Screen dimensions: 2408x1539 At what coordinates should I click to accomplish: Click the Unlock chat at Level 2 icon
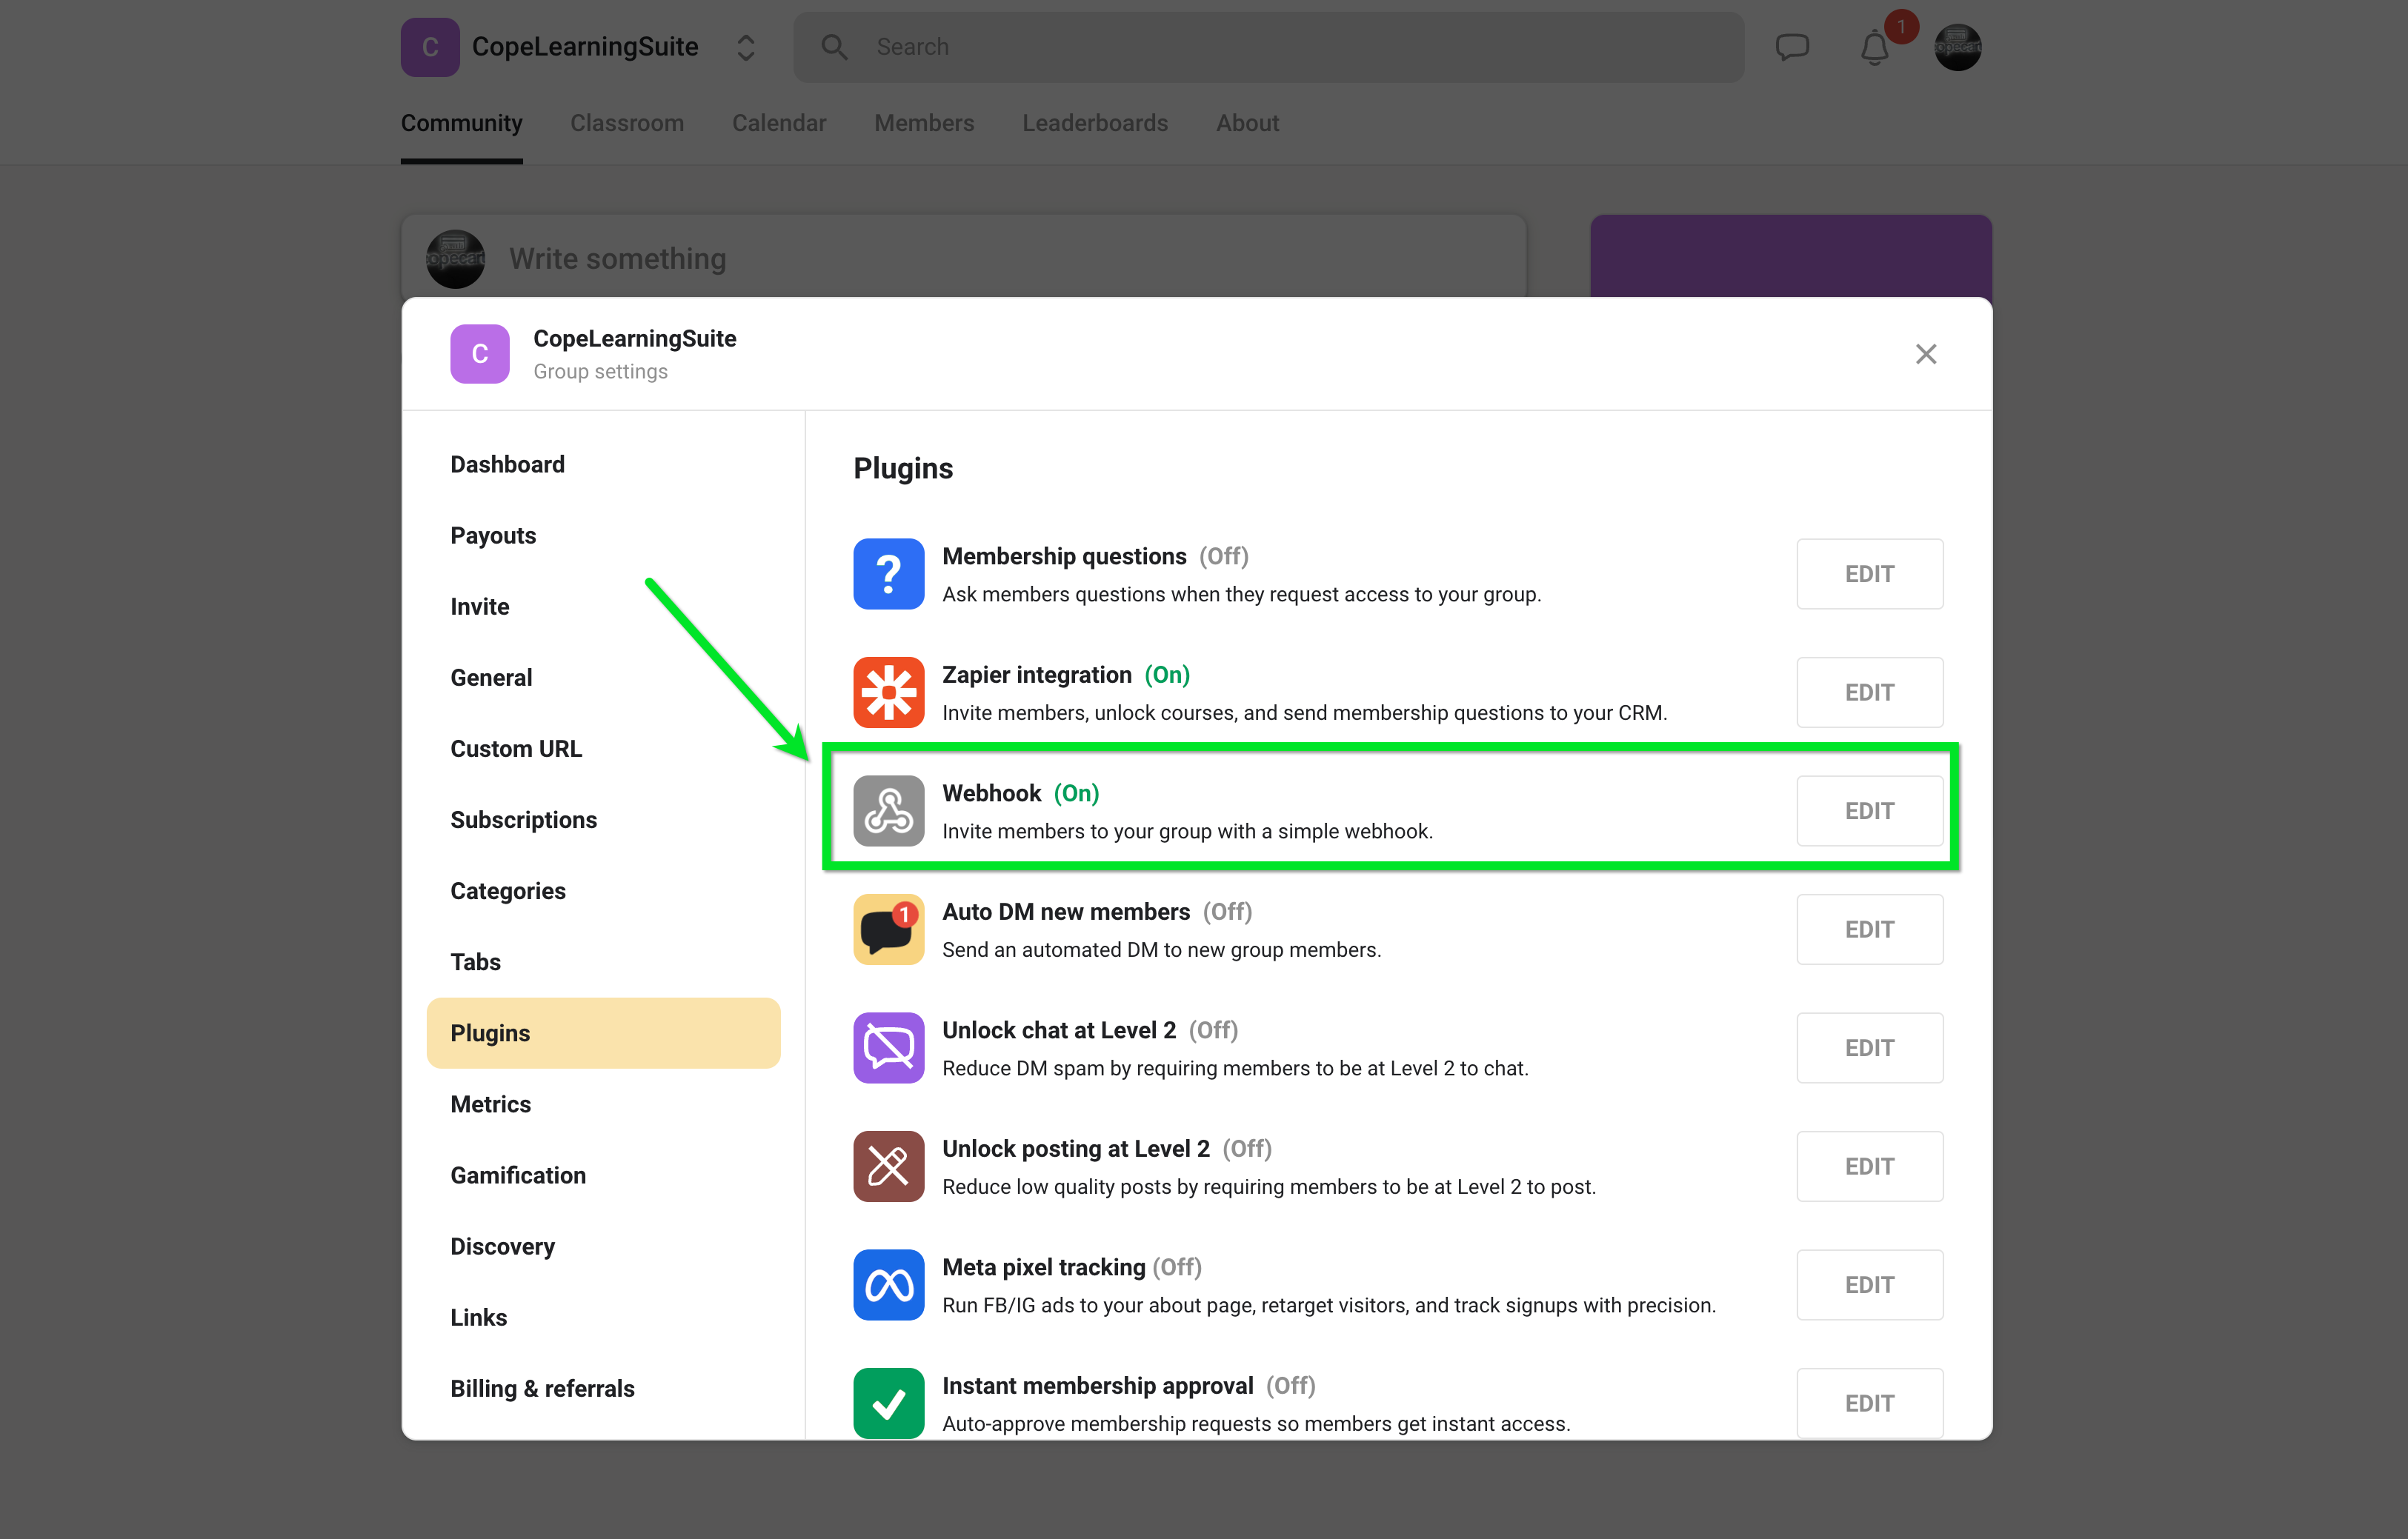888,1047
